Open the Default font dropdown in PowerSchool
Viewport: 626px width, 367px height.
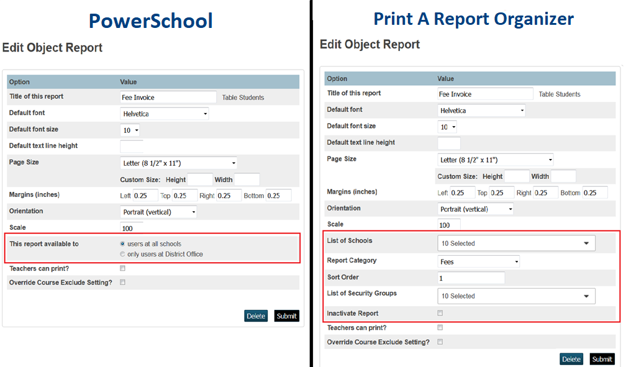(164, 113)
